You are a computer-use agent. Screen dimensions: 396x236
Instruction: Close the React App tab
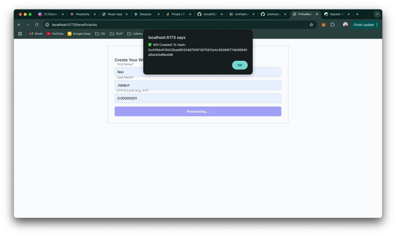[x=127, y=14]
